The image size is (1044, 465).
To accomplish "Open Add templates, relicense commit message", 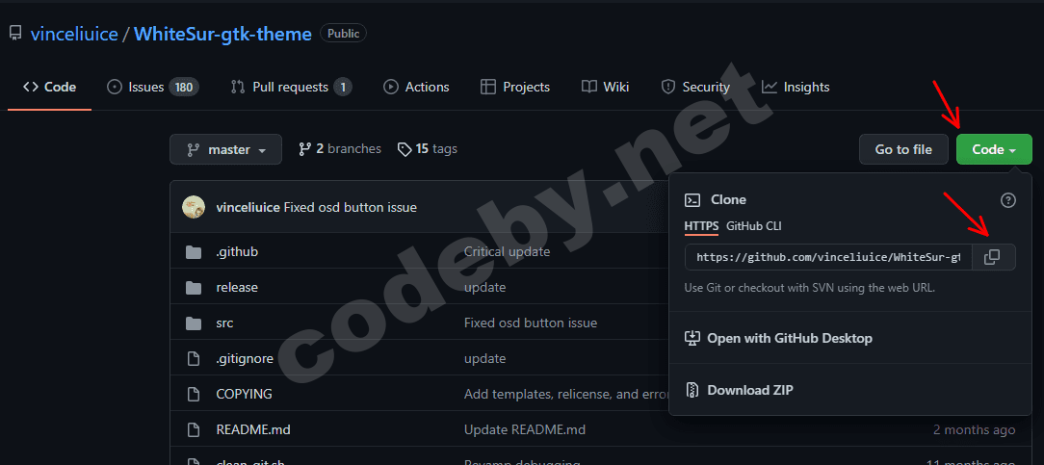I will point(566,394).
